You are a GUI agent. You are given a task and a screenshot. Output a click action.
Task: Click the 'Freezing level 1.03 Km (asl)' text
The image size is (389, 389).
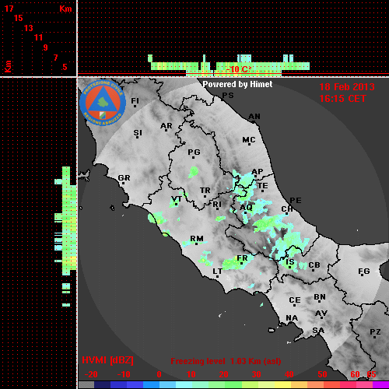tap(226, 361)
